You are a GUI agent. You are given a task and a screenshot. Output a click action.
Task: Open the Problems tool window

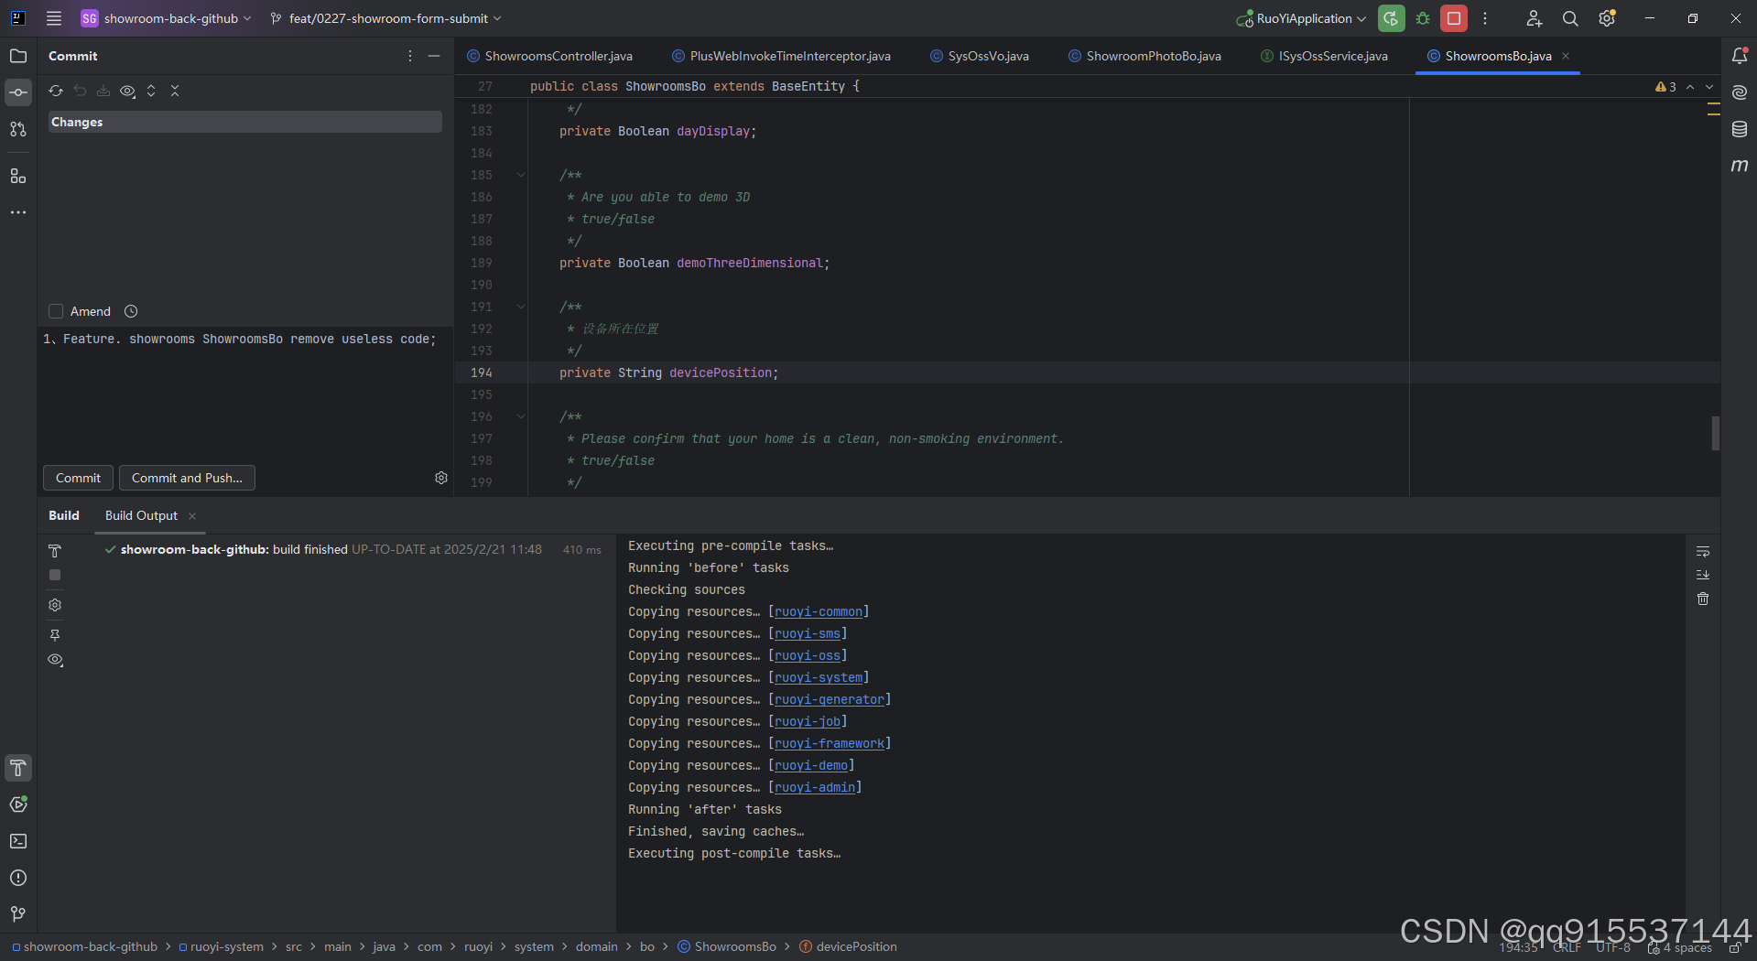tap(17, 878)
